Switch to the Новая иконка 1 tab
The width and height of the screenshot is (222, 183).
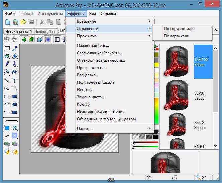(18, 31)
